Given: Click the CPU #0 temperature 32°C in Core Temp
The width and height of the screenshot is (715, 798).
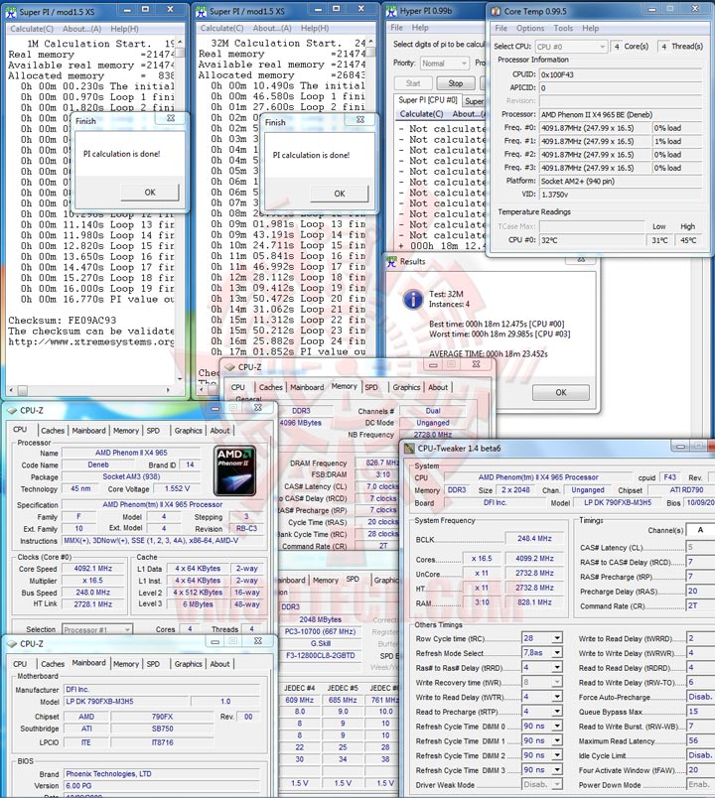Looking at the screenshot, I should click(591, 240).
